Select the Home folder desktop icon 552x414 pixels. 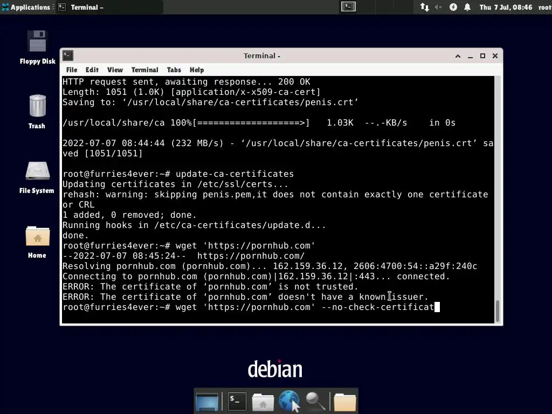pos(37,242)
